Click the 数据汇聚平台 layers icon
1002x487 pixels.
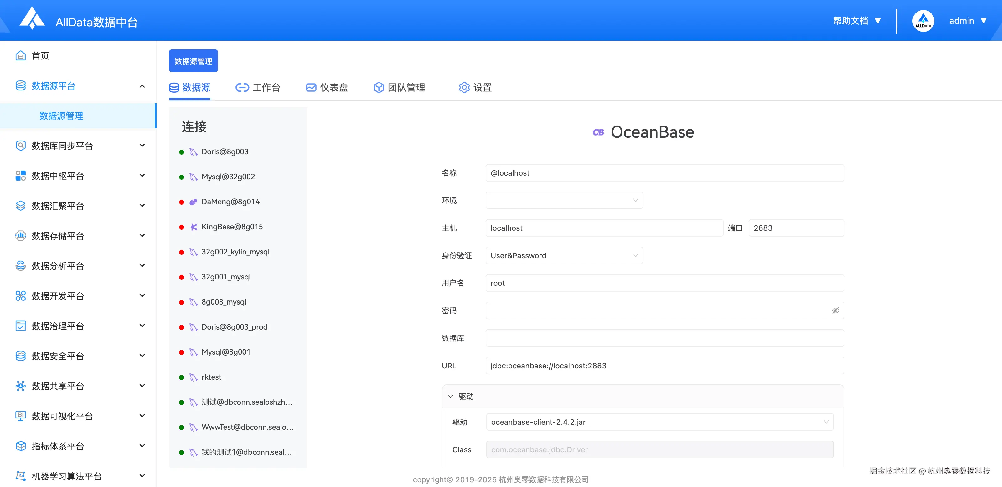[21, 206]
